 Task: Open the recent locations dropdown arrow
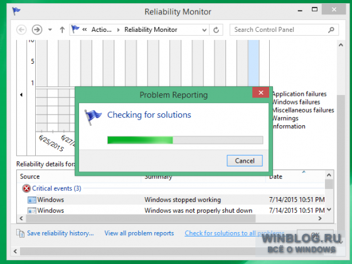[x=50, y=29]
